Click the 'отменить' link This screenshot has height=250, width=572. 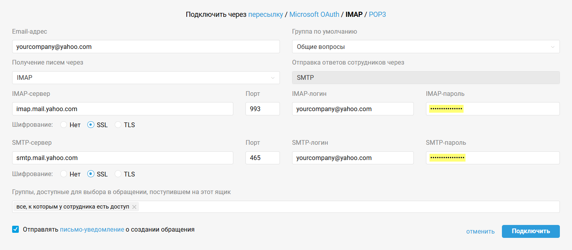coord(480,231)
